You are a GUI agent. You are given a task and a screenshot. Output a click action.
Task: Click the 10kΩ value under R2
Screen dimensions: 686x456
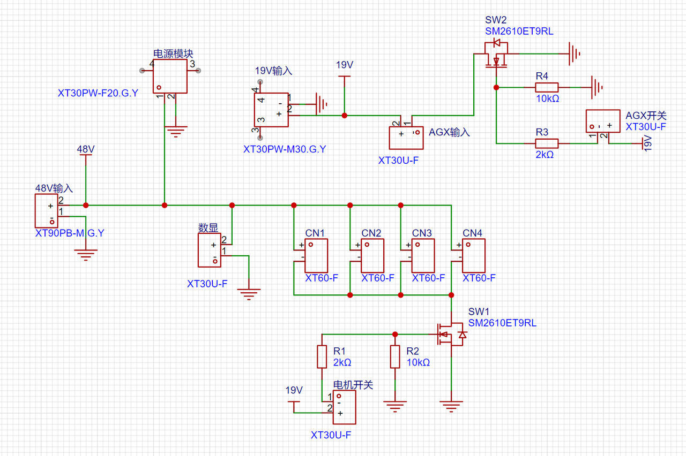coord(418,362)
